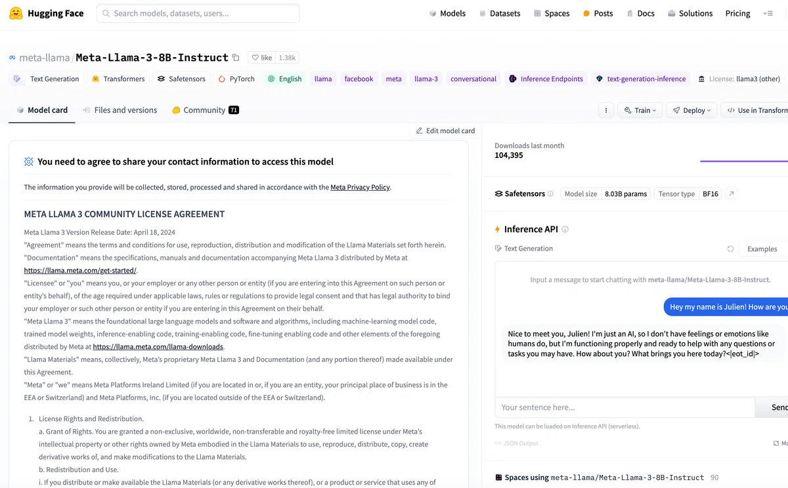This screenshot has width=788, height=488.
Task: Like the Meta-Llama-3-8B-Instruct model
Action: pos(262,58)
